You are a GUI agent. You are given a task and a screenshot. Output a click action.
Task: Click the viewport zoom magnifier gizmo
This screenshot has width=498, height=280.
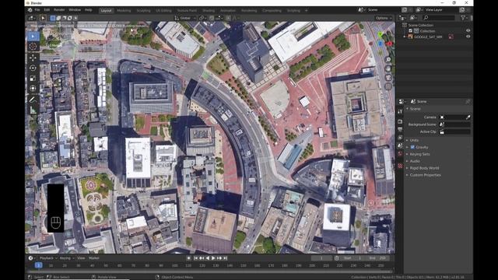pos(388,60)
